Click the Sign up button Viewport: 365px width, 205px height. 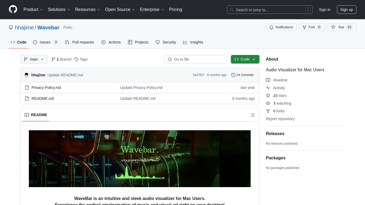(347, 10)
